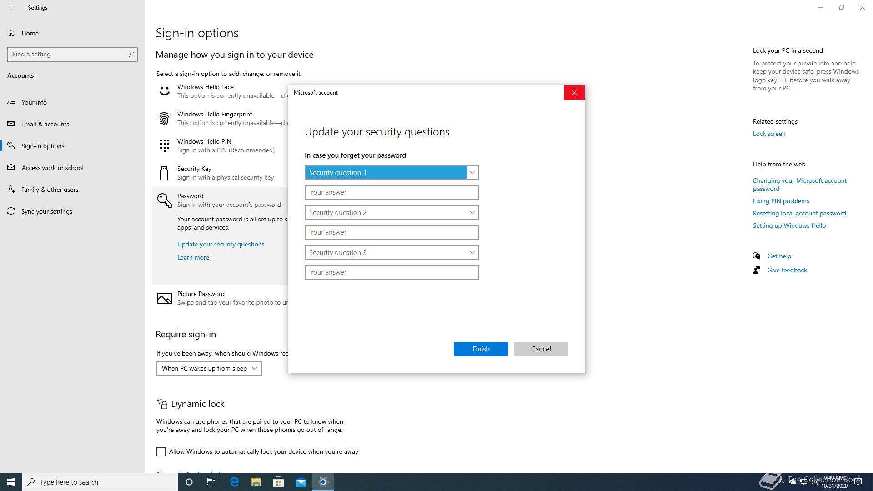Close the Microsoft account dialog
This screenshot has width=873, height=491.
pyautogui.click(x=574, y=93)
